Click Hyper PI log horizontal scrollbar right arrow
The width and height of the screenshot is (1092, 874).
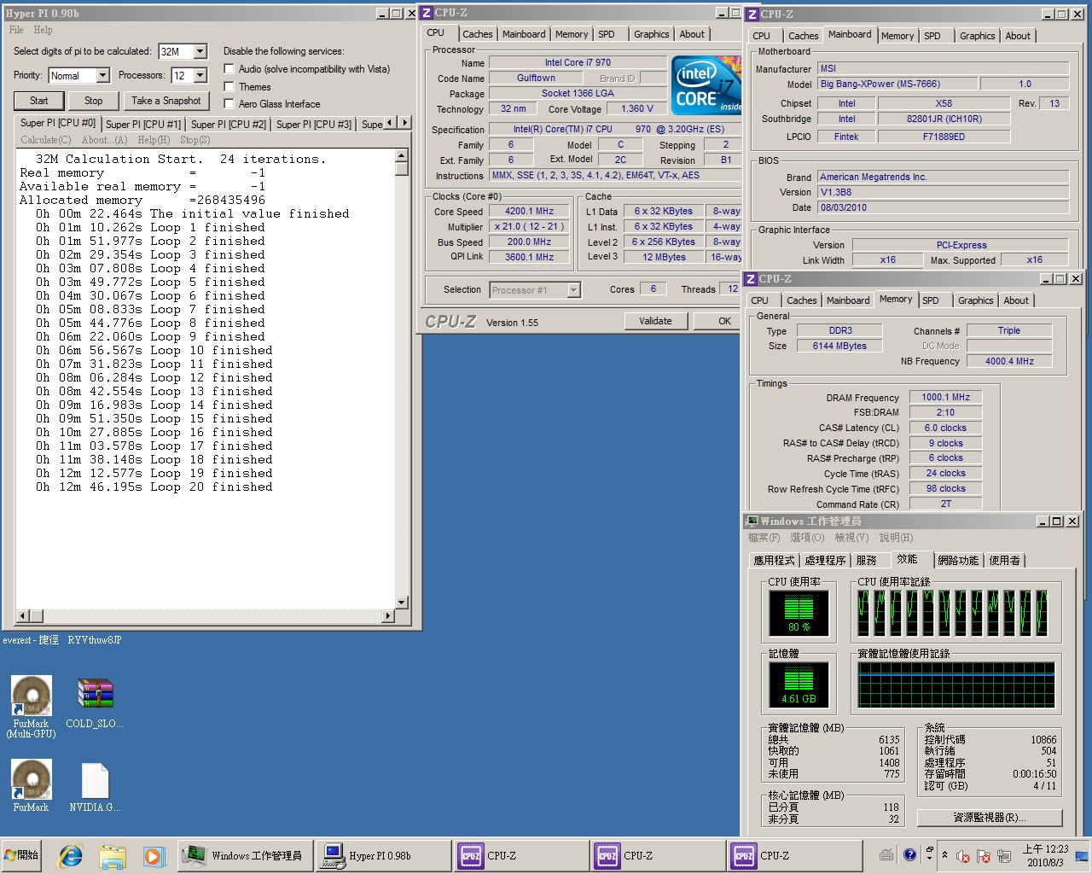[x=389, y=615]
